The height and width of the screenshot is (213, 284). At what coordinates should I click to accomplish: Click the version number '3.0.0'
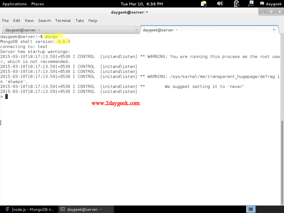pyautogui.click(x=64, y=42)
